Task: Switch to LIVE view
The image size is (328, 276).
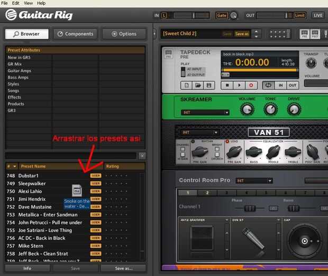Action: pos(318,15)
